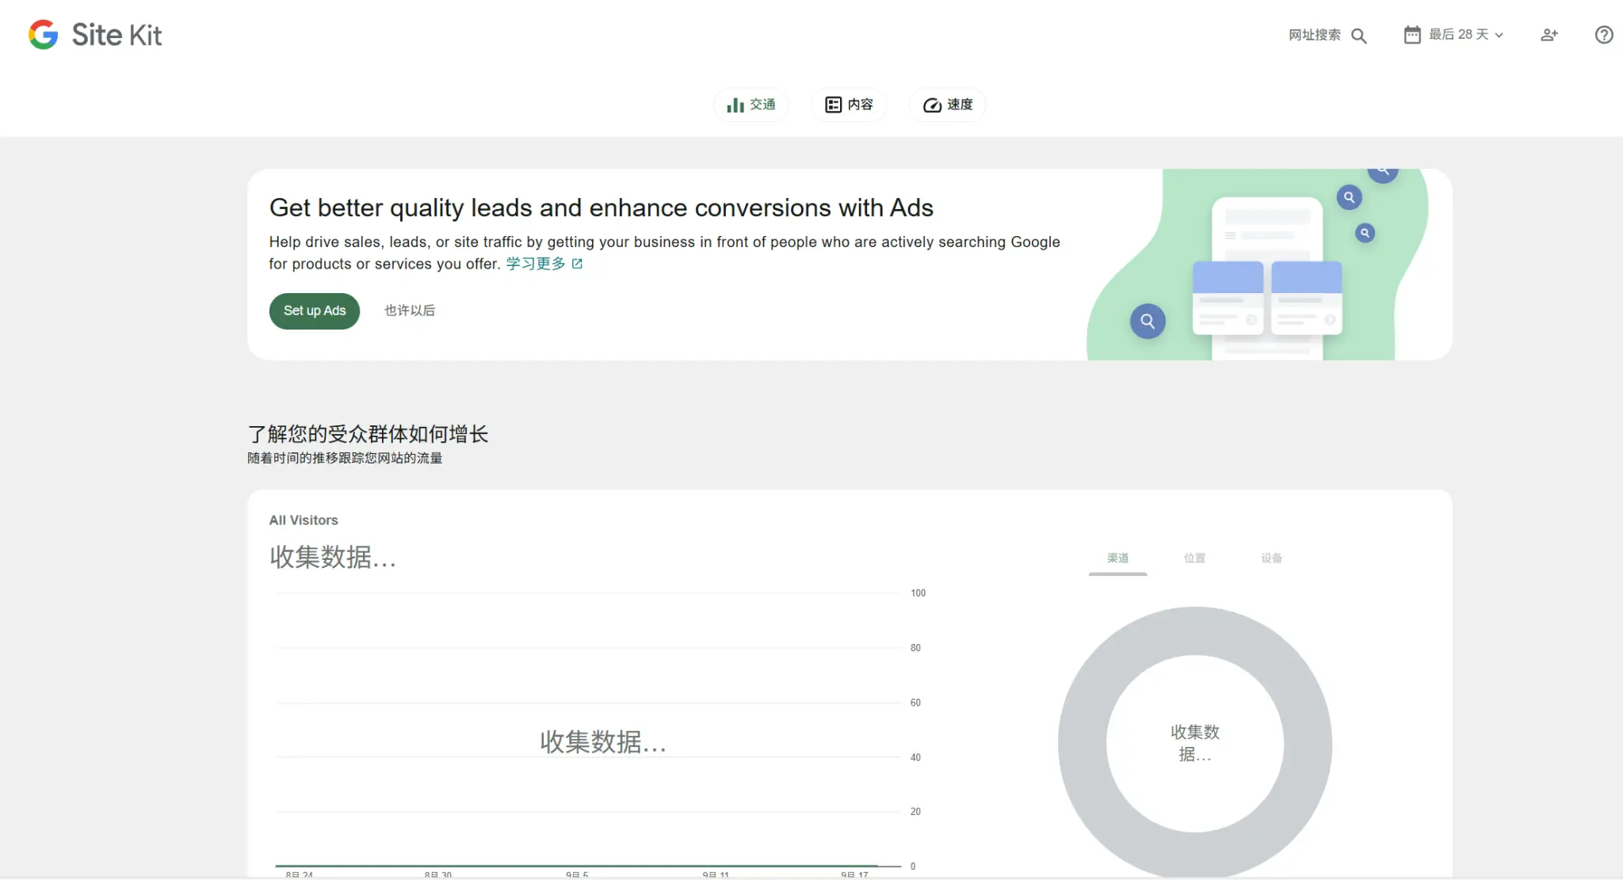Screen dimensions: 1623x880
Task: Click the 收集数据 text inside the donut chart
Action: point(1195,743)
